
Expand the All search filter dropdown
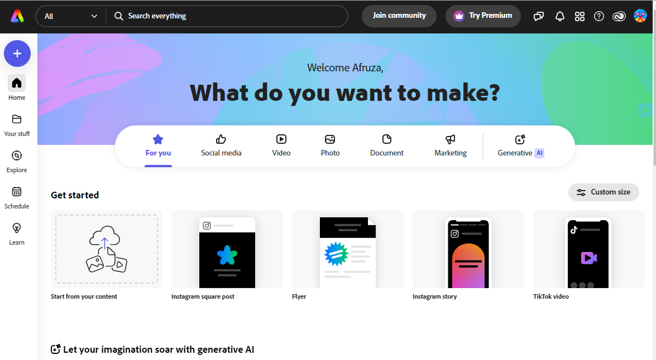coord(70,16)
